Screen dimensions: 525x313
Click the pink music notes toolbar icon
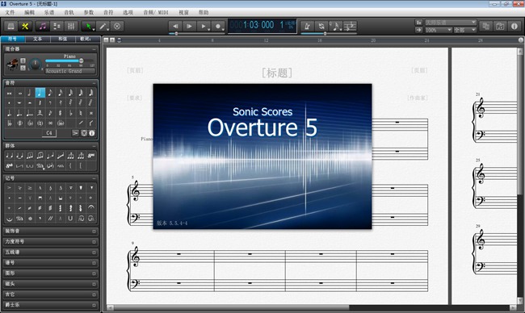click(x=43, y=26)
